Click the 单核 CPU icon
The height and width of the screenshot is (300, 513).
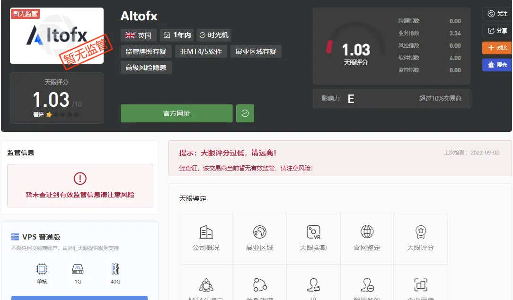tap(42, 269)
